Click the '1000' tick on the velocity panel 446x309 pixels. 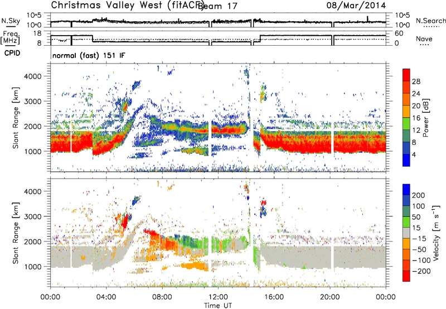32,267
